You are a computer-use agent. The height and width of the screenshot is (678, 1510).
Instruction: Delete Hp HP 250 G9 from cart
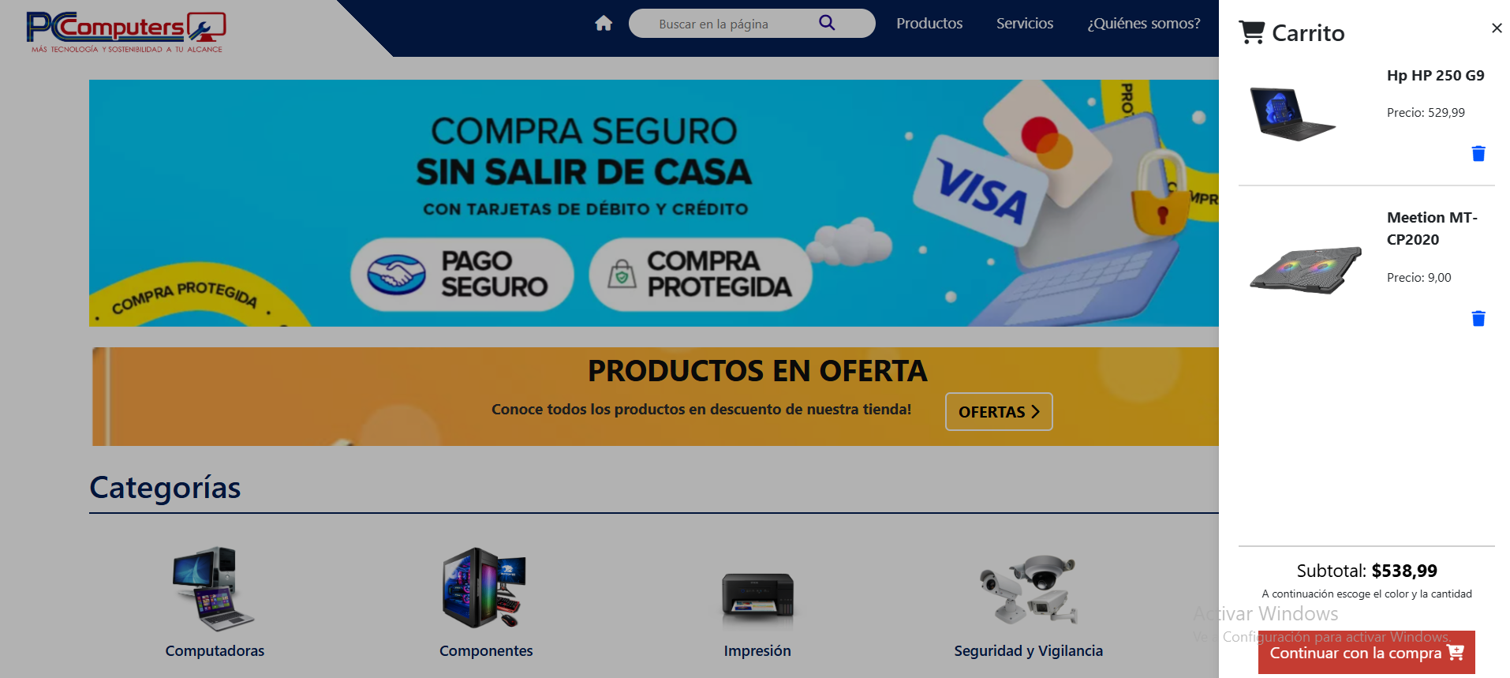[x=1478, y=153]
